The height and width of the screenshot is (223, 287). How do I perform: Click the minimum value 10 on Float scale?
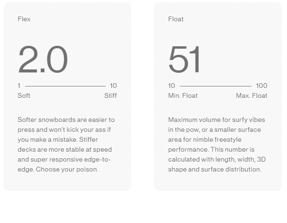click(171, 86)
